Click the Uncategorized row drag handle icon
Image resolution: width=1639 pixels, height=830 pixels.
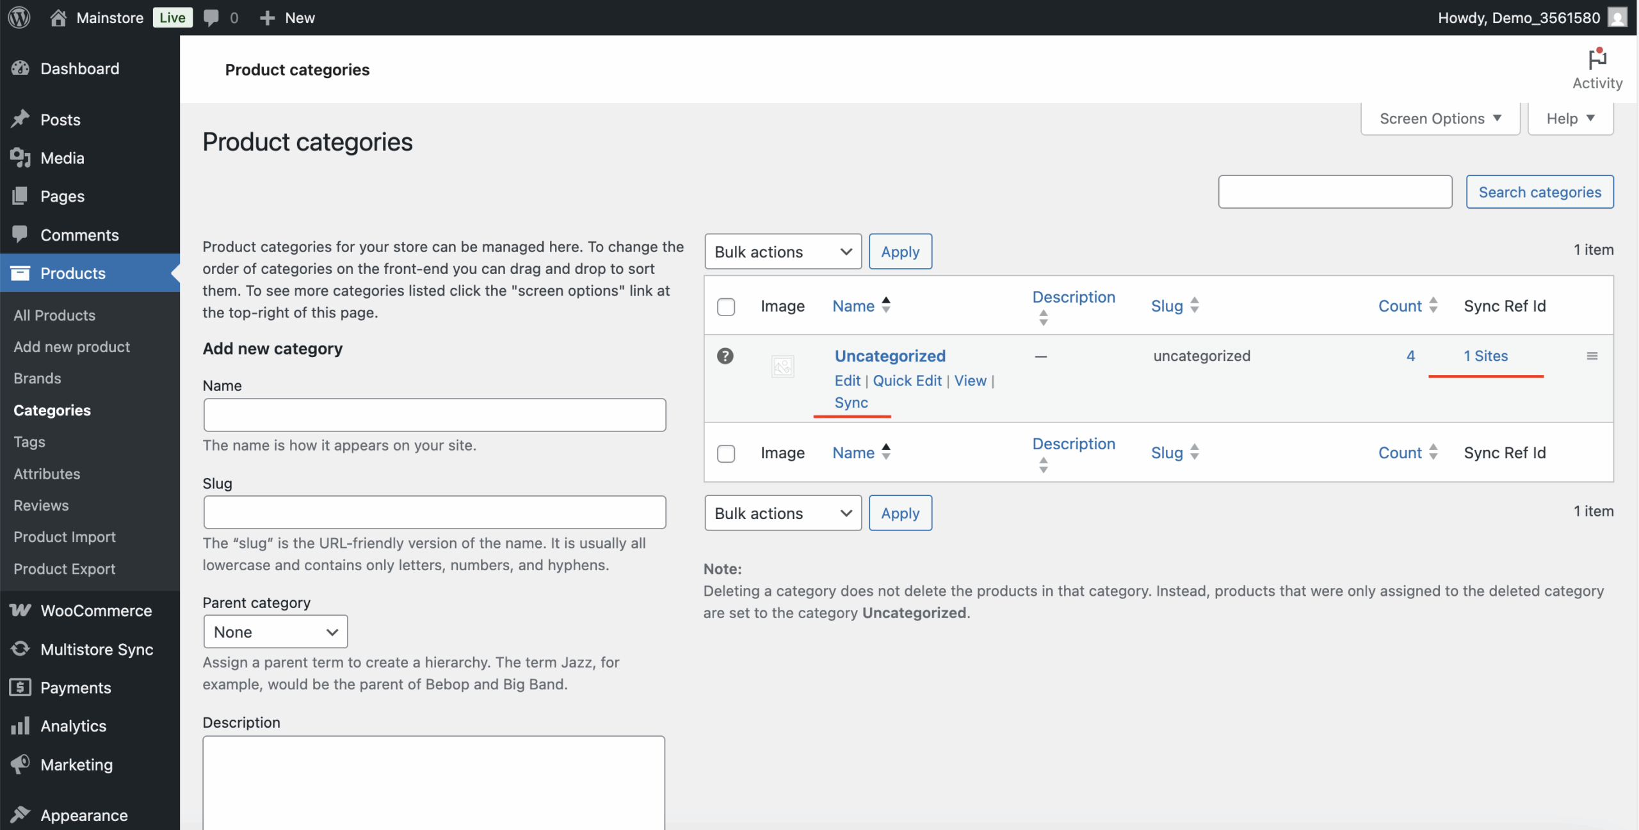click(1592, 356)
